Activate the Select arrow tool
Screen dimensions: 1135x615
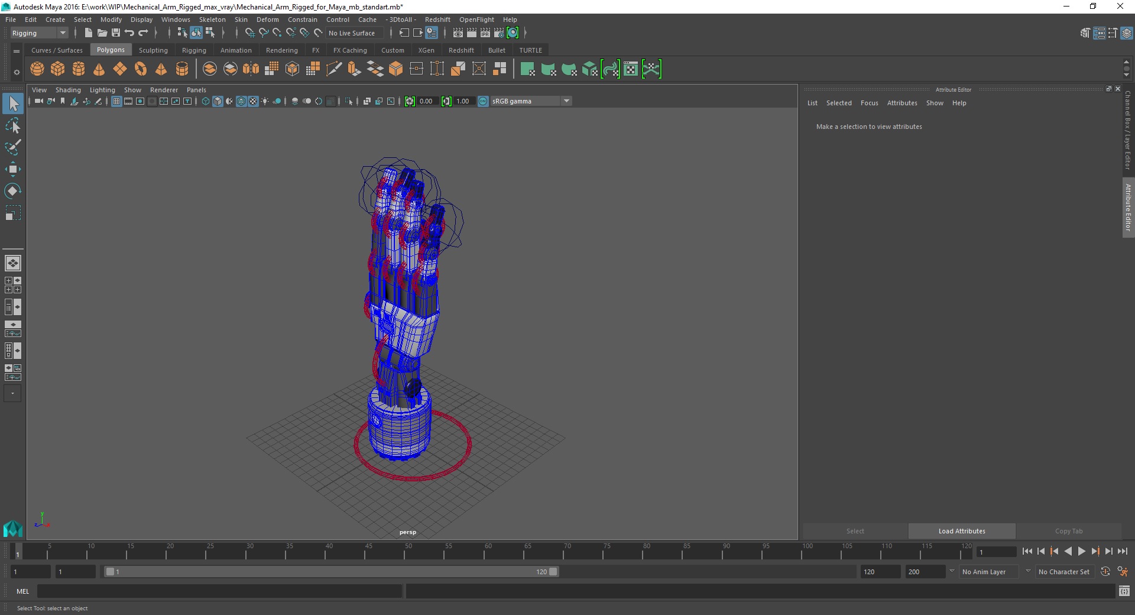(12, 104)
